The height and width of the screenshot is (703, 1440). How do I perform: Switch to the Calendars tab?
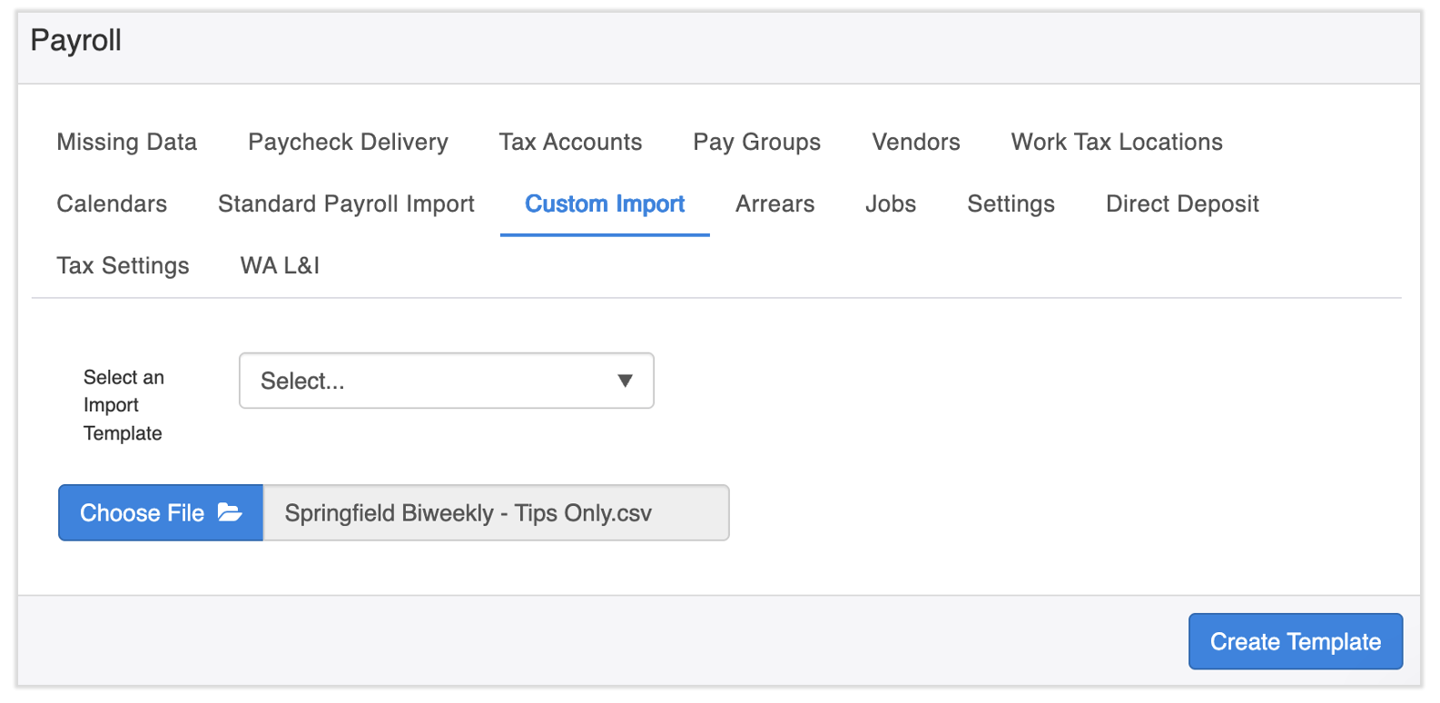(112, 204)
